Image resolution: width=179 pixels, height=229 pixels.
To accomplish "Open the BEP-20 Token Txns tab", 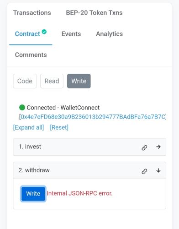I will click(x=94, y=13).
